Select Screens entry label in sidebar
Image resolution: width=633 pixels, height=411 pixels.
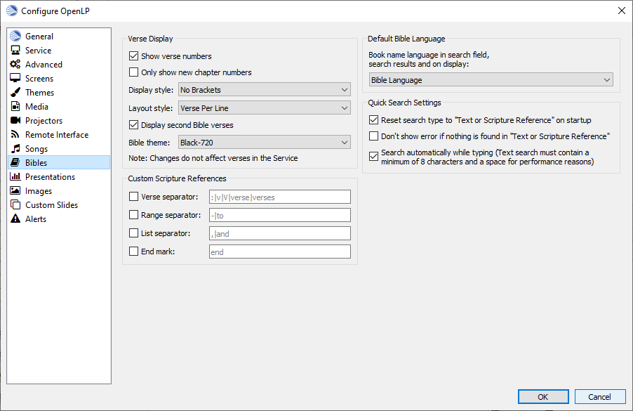pyautogui.click(x=39, y=79)
